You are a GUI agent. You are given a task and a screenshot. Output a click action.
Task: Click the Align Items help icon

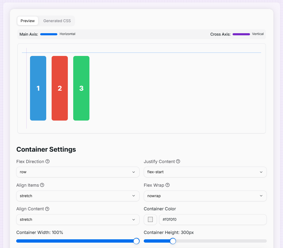point(42,185)
